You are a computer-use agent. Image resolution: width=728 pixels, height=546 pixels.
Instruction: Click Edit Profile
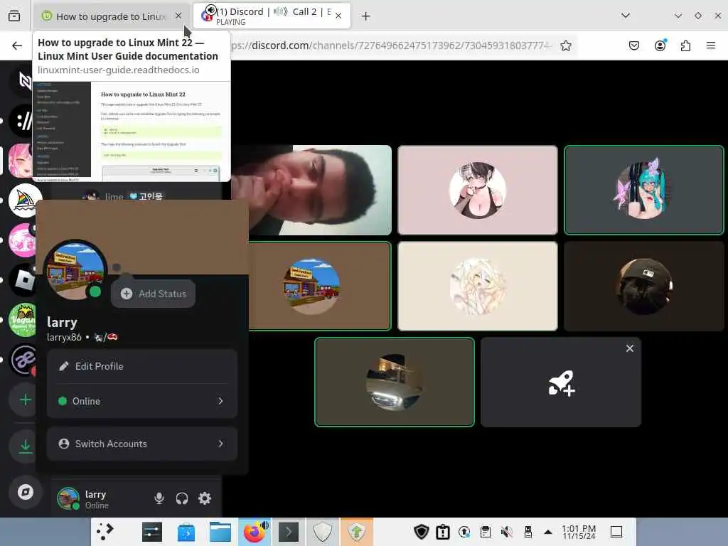[142, 366]
